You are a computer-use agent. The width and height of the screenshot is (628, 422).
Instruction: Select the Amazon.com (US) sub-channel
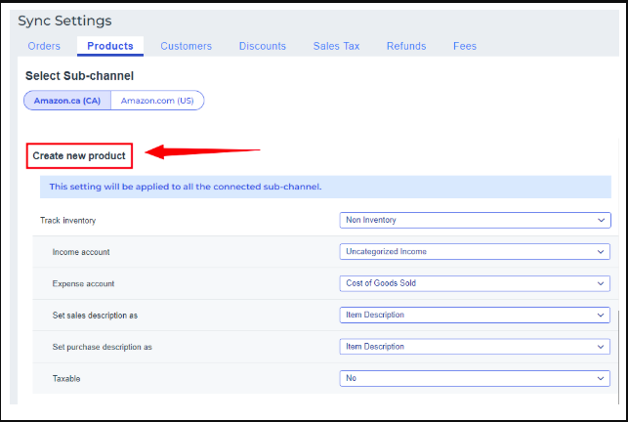coord(157,101)
